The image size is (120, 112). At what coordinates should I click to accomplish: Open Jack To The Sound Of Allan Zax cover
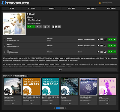31,87
